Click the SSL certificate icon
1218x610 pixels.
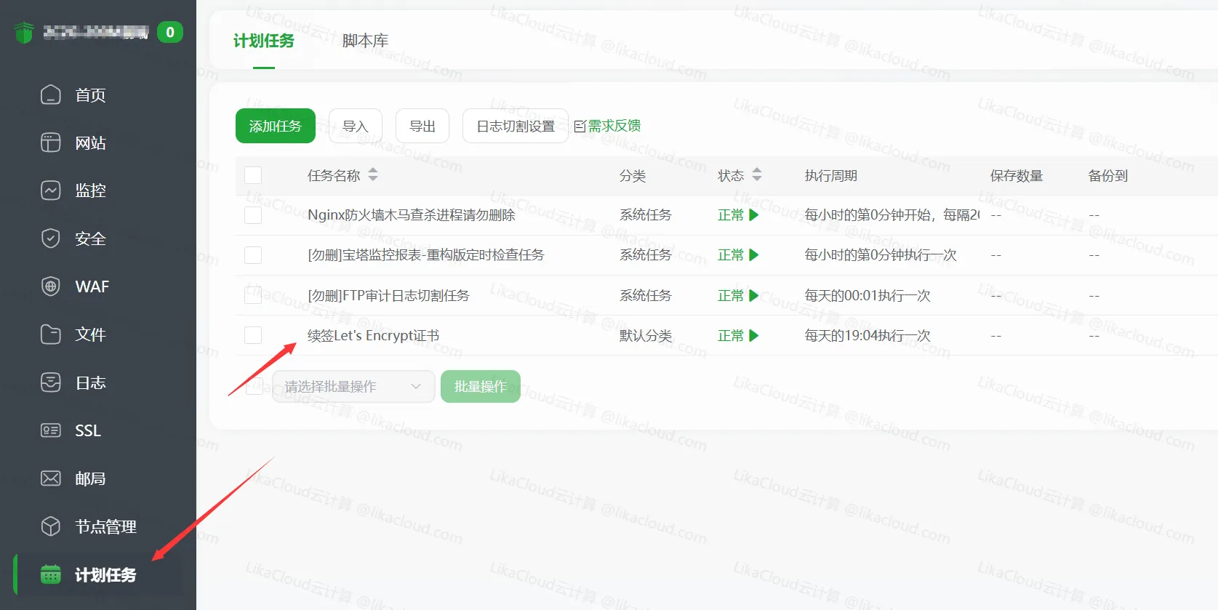click(x=51, y=430)
